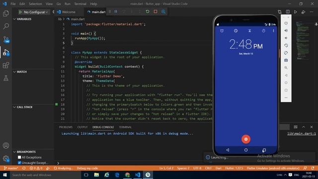Open emulator extended controls ellipsis

286,97
